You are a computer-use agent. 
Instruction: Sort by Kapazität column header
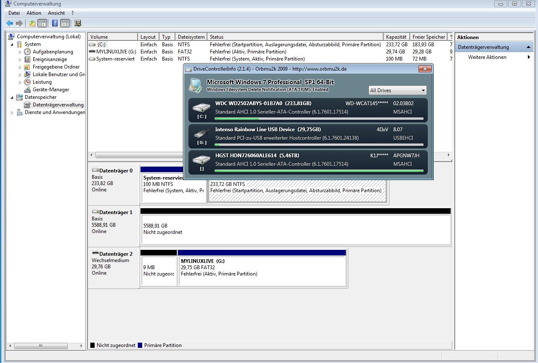point(397,37)
